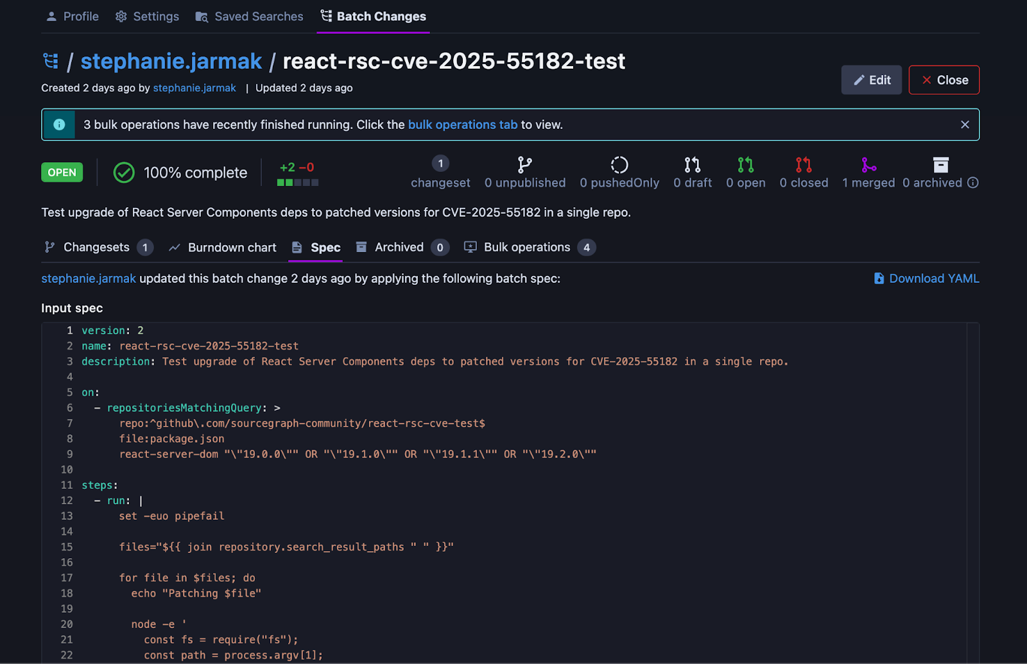Click the unpublished branch icon
The height and width of the screenshot is (664, 1027).
(525, 165)
